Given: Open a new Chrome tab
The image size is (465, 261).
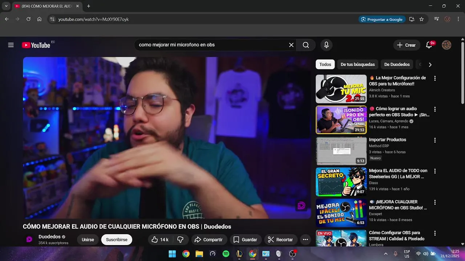Looking at the screenshot, I should tap(89, 6).
